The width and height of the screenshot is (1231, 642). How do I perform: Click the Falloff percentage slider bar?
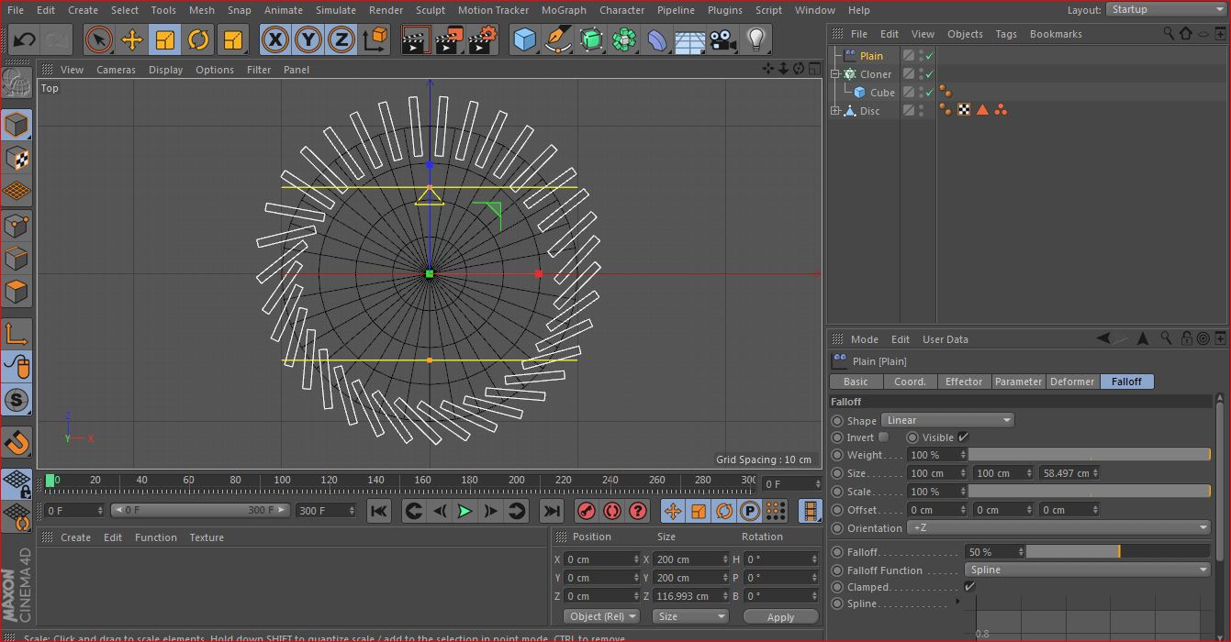[1117, 552]
